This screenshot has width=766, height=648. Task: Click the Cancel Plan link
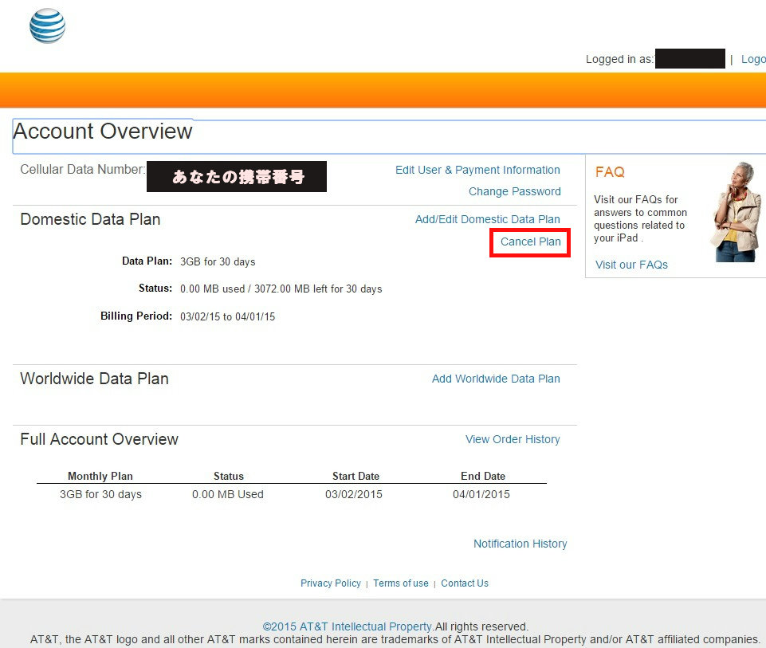tap(530, 242)
